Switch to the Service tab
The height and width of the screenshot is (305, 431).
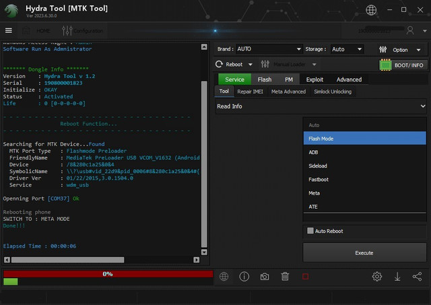(x=234, y=79)
